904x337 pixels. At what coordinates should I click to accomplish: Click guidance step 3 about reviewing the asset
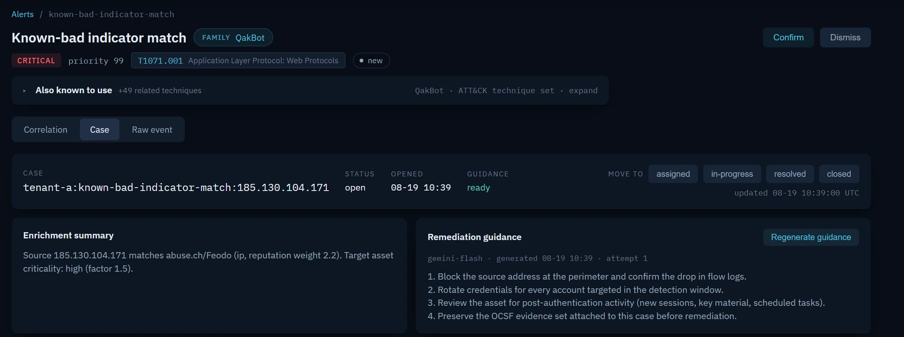(626, 303)
